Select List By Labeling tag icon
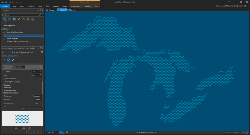 (x=28, y=19)
